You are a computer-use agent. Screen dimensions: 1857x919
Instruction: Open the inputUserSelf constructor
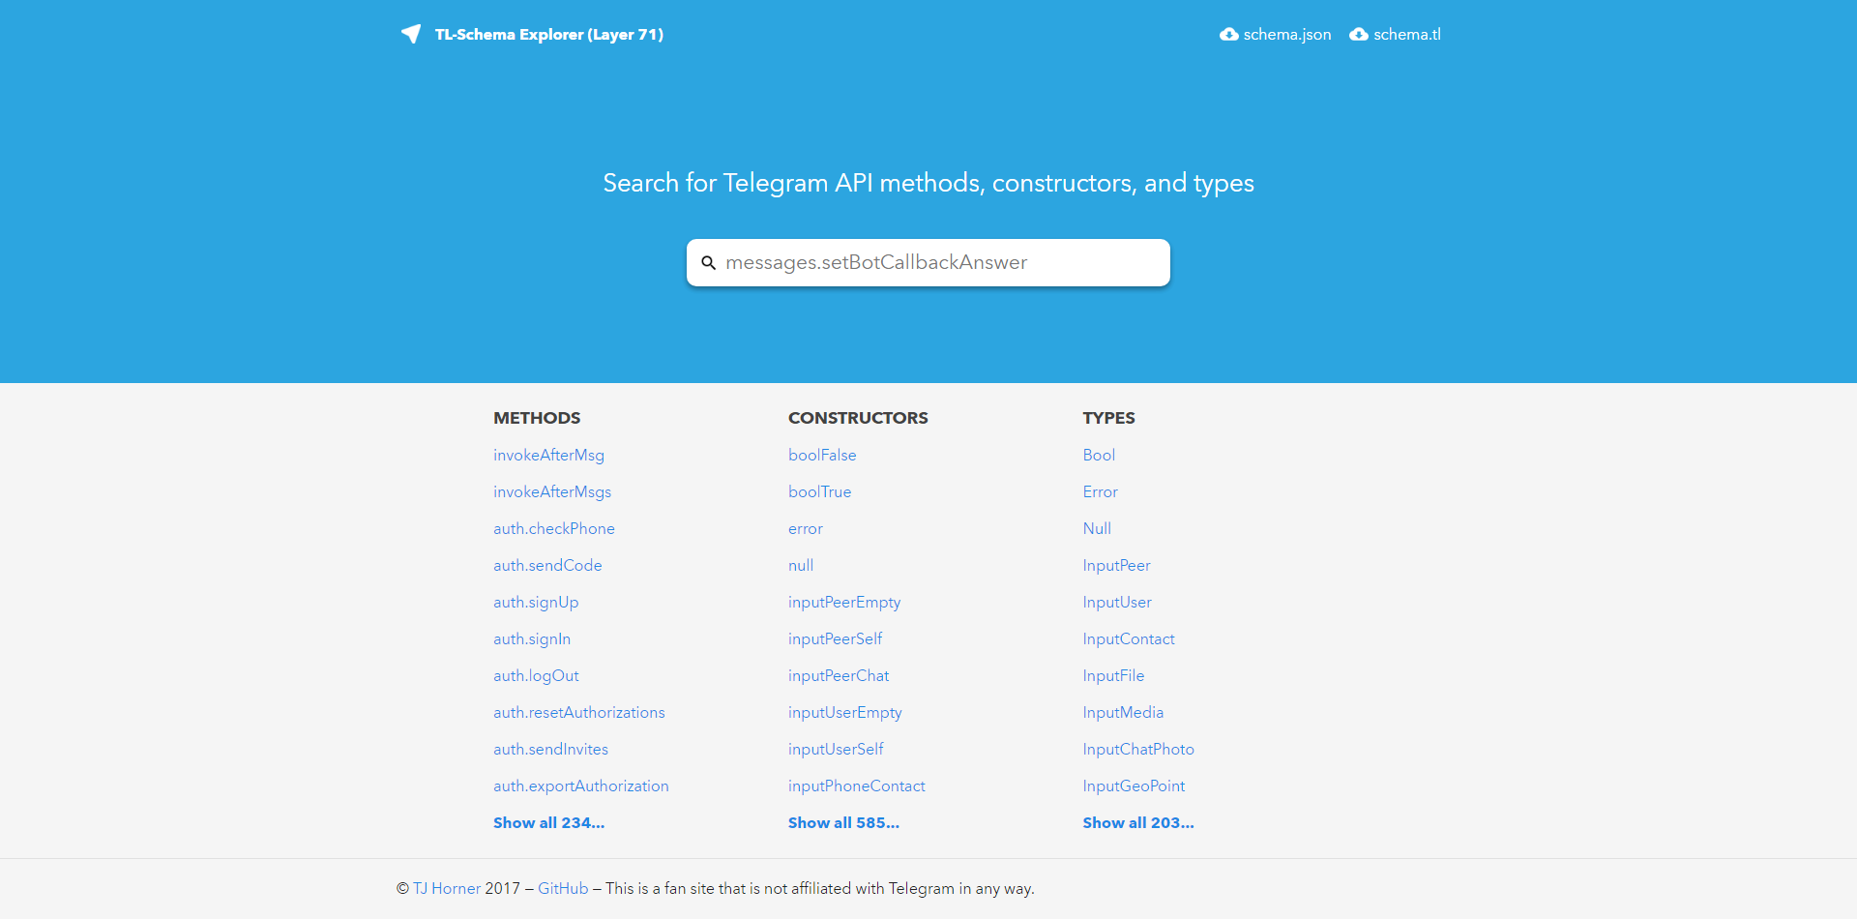tap(836, 749)
